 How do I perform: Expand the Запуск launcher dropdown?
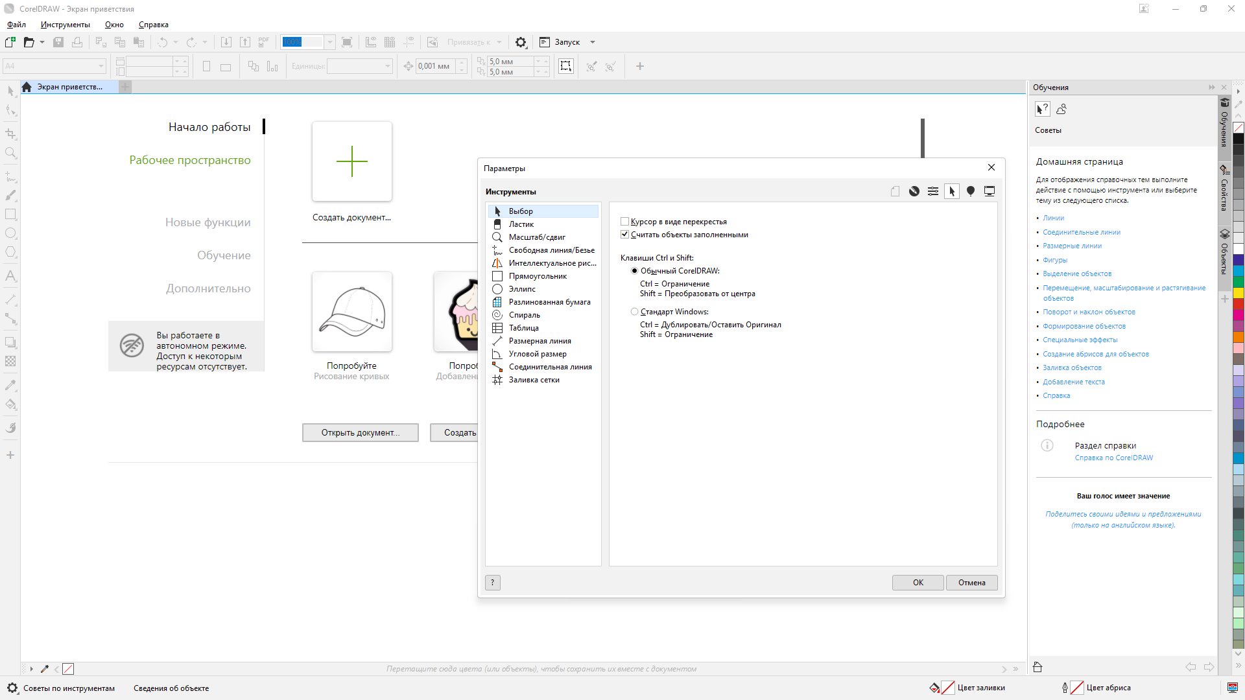click(x=592, y=42)
